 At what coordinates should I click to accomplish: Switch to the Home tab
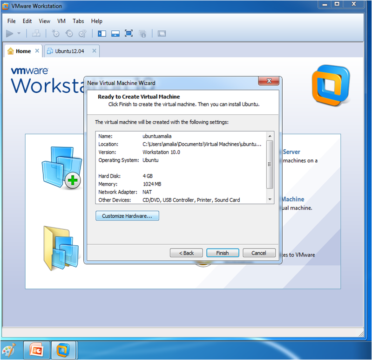coord(23,51)
